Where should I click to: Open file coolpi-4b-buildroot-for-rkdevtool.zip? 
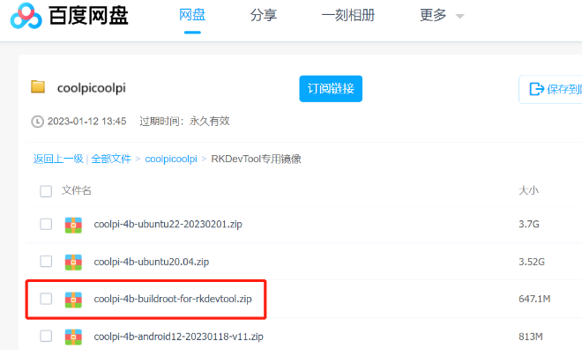173,299
